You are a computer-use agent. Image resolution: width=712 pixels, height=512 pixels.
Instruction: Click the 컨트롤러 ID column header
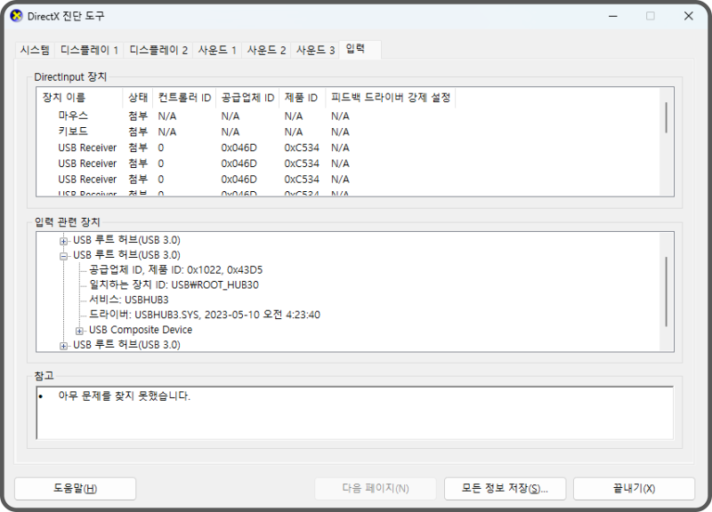tap(184, 98)
